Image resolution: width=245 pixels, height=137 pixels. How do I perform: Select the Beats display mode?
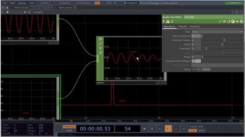[69, 130]
